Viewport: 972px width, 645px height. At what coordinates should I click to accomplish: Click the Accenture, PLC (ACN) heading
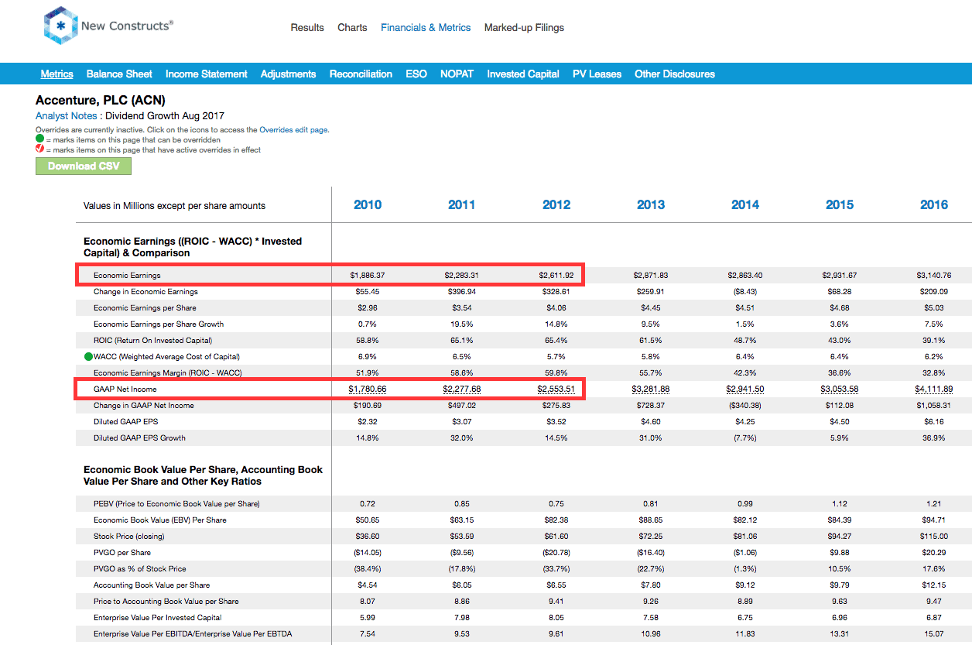(101, 101)
